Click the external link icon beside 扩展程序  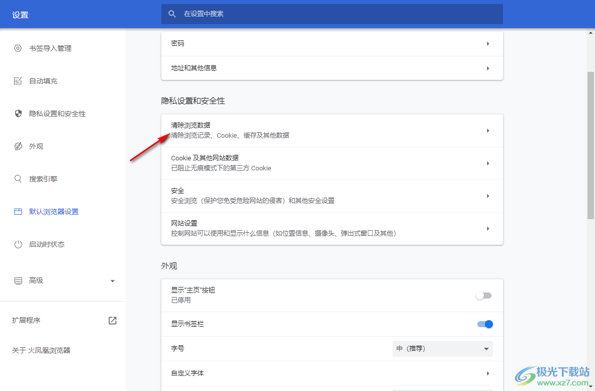(x=113, y=321)
